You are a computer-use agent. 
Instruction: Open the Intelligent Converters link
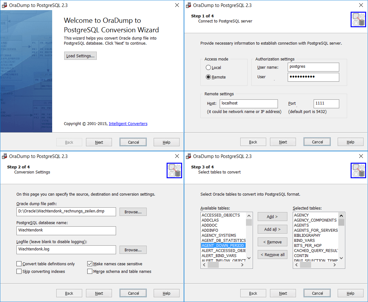coord(128,124)
